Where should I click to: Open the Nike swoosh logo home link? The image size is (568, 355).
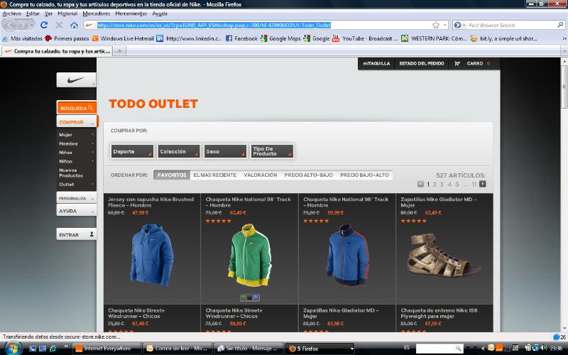[x=76, y=80]
